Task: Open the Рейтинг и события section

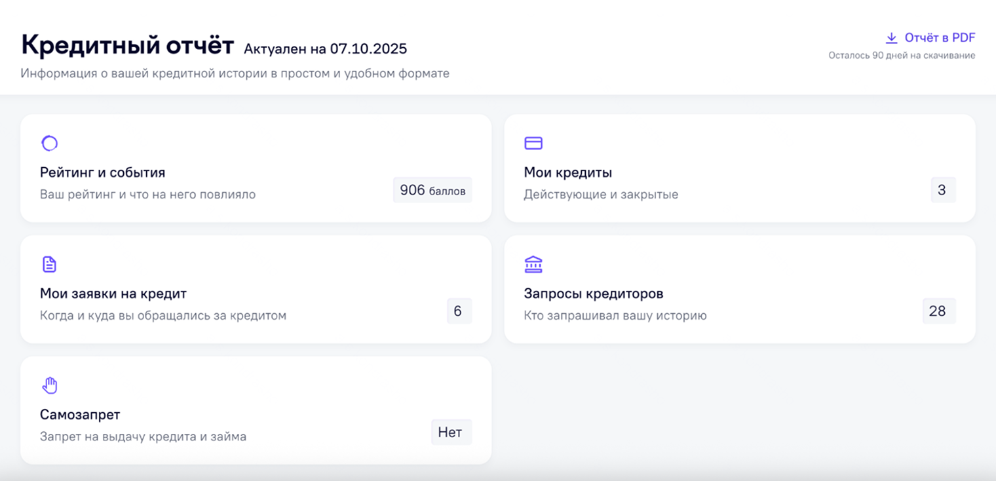Action: (x=256, y=167)
